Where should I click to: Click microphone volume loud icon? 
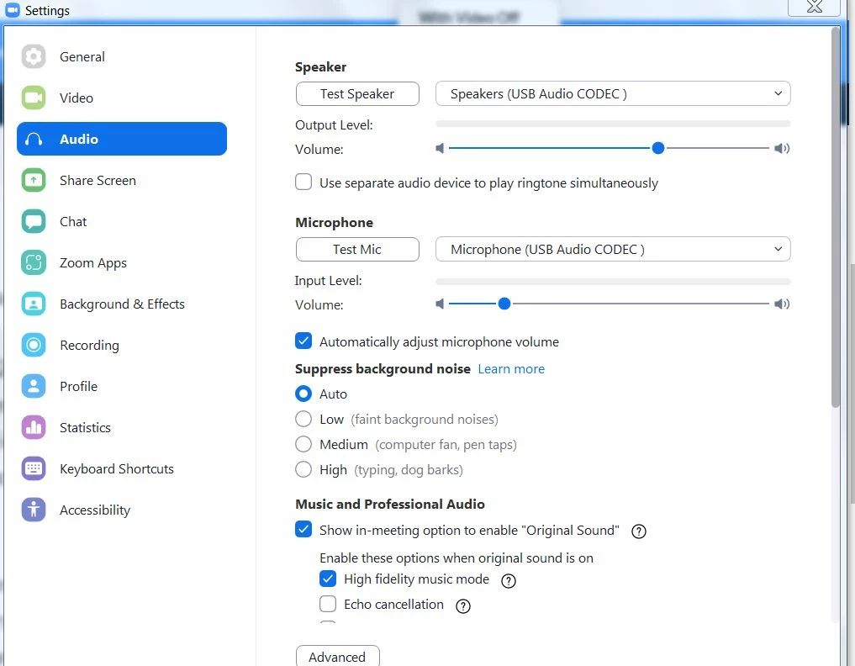(x=782, y=304)
